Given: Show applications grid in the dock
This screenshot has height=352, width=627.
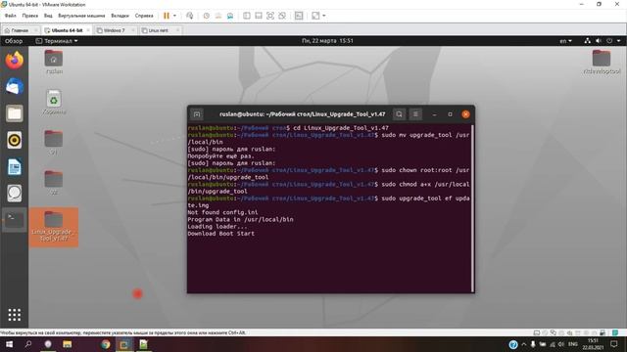Looking at the screenshot, I should click(x=15, y=315).
